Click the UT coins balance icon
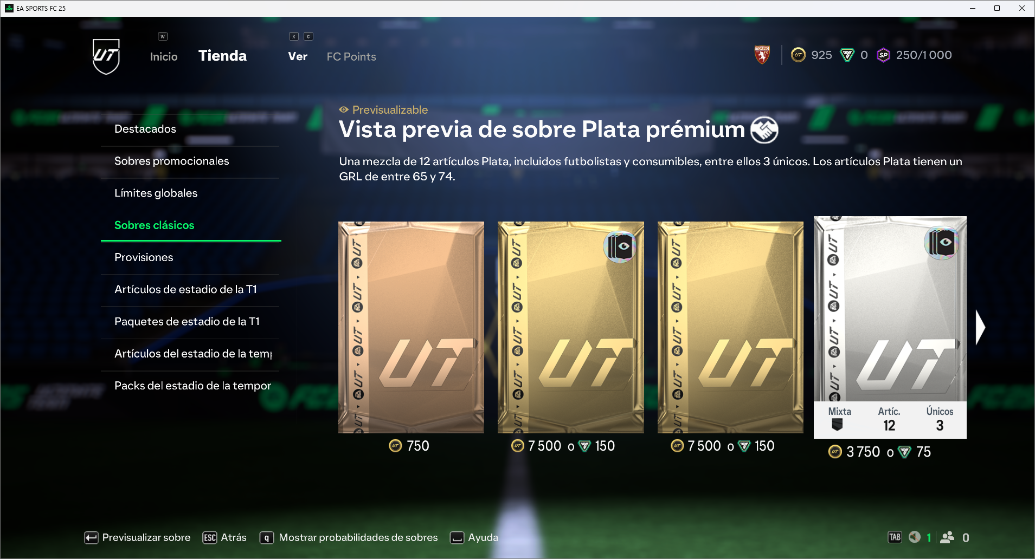The width and height of the screenshot is (1035, 559). pos(798,55)
